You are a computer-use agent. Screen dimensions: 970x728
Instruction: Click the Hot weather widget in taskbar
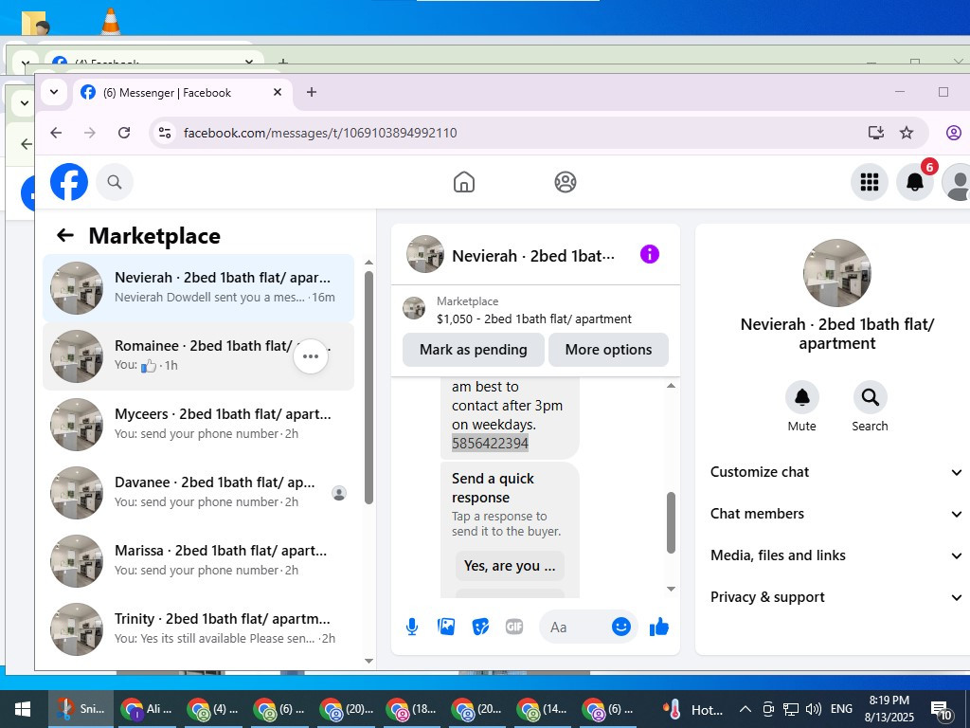(693, 709)
